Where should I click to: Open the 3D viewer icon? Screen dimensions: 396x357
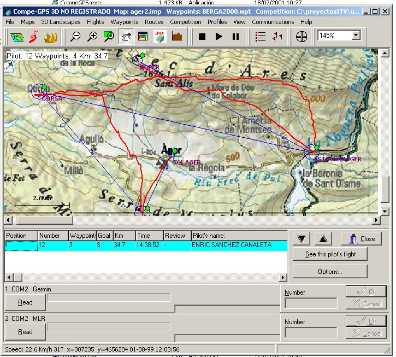click(x=159, y=37)
